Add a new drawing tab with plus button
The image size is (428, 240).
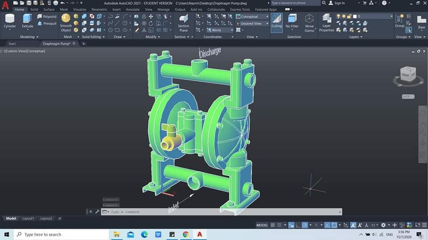point(83,44)
